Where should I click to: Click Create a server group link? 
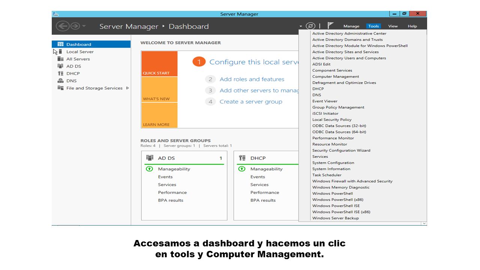click(x=251, y=102)
